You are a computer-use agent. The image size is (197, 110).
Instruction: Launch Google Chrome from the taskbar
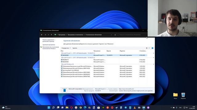pos(81,108)
